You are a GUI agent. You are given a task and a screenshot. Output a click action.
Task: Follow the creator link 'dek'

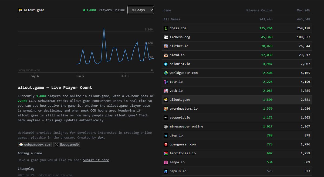tap(101, 137)
